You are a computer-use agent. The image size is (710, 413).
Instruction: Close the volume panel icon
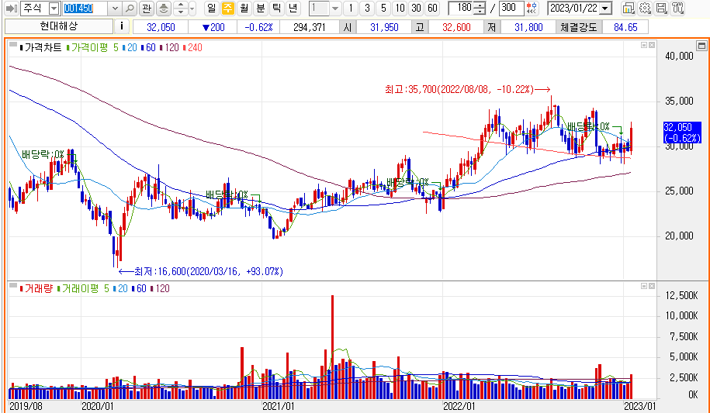click(x=652, y=286)
